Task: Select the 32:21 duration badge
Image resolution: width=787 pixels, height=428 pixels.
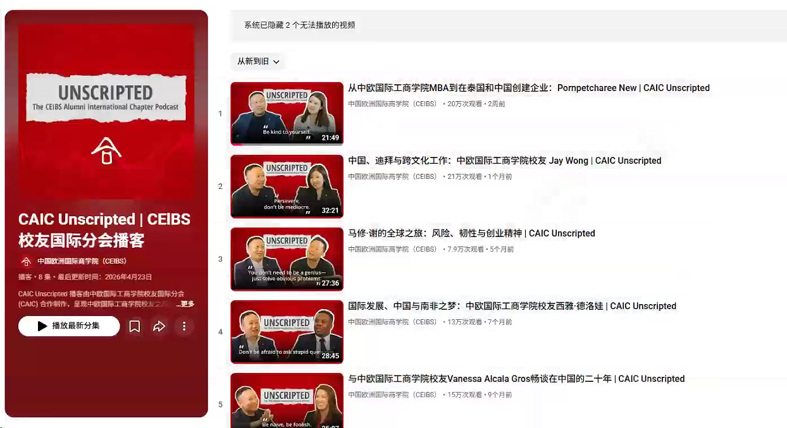Action: [330, 211]
